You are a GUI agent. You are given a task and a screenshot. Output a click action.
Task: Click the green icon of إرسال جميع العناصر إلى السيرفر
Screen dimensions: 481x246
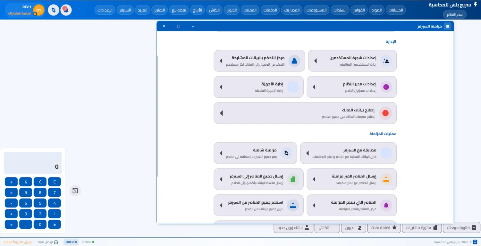(293, 179)
